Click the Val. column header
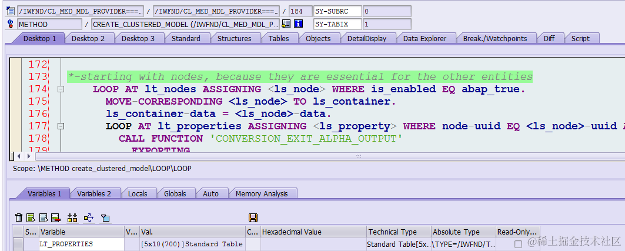 point(192,232)
